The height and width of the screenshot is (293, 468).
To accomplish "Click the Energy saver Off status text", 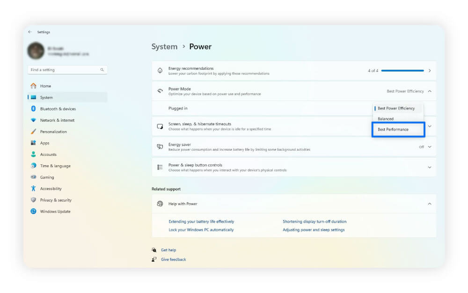I will 421,147.
